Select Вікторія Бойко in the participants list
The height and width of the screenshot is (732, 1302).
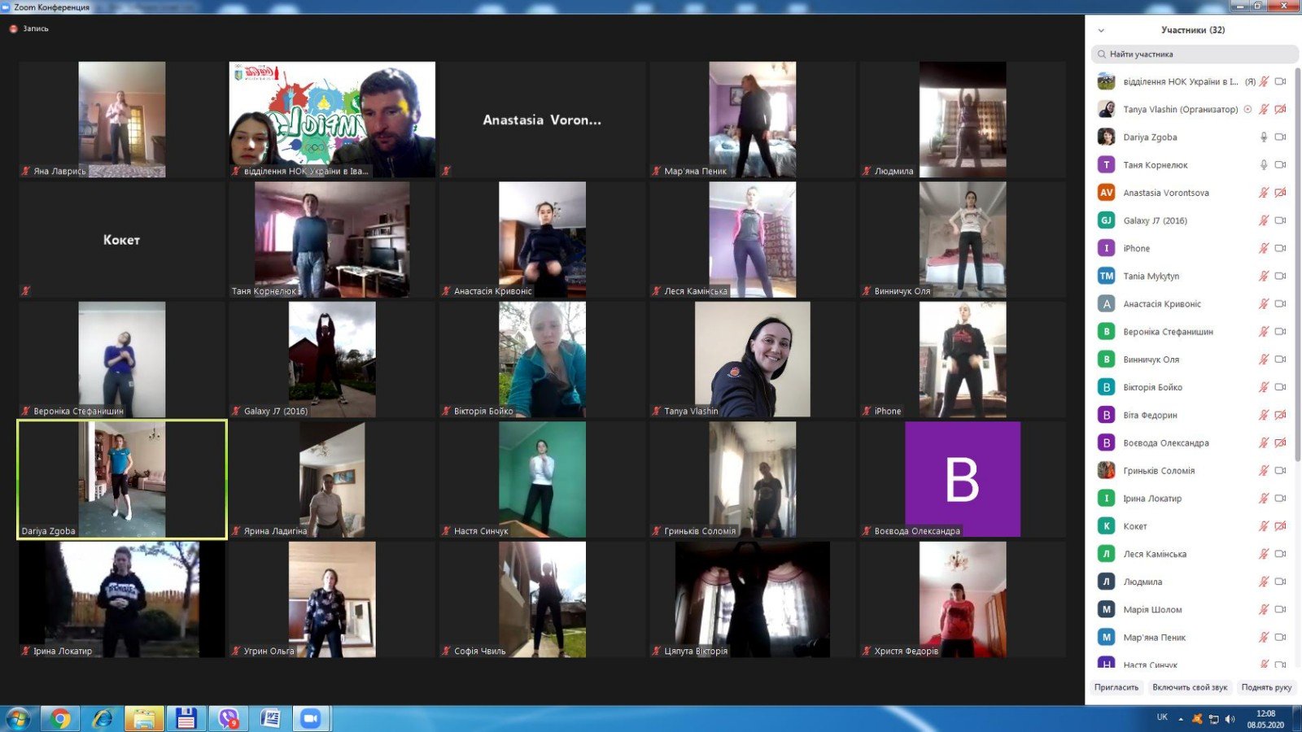(x=1152, y=387)
